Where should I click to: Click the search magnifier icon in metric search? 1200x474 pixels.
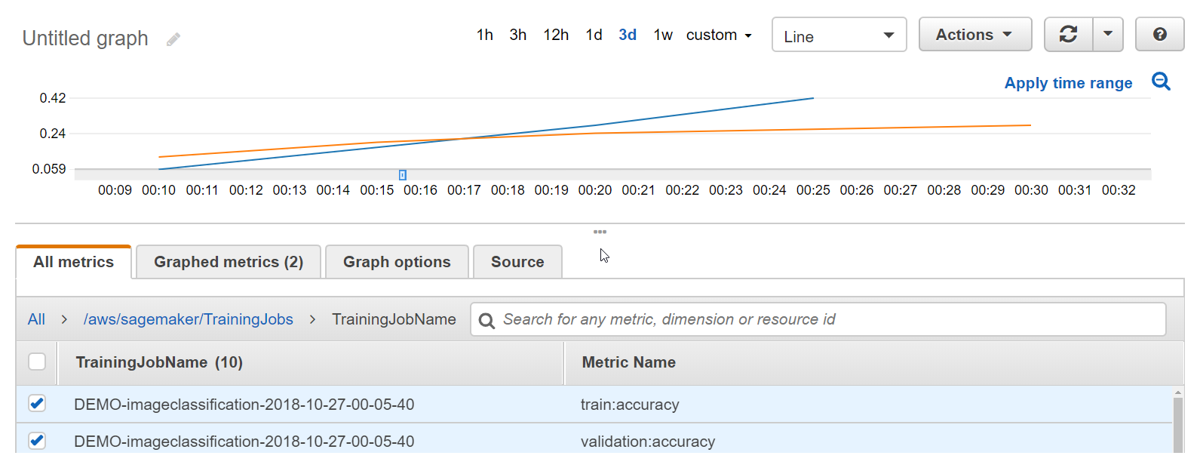tap(487, 321)
